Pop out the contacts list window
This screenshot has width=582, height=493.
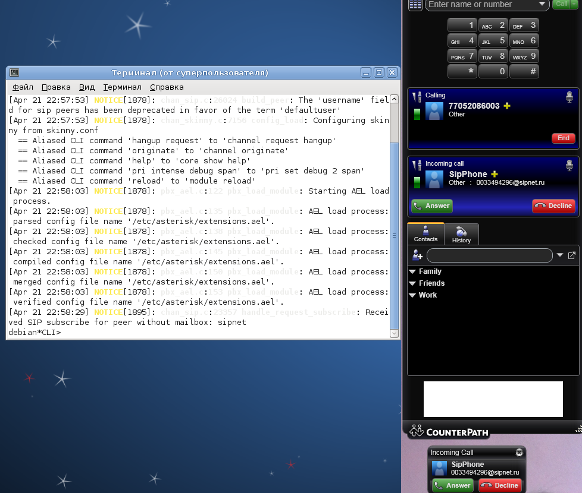pyautogui.click(x=572, y=255)
